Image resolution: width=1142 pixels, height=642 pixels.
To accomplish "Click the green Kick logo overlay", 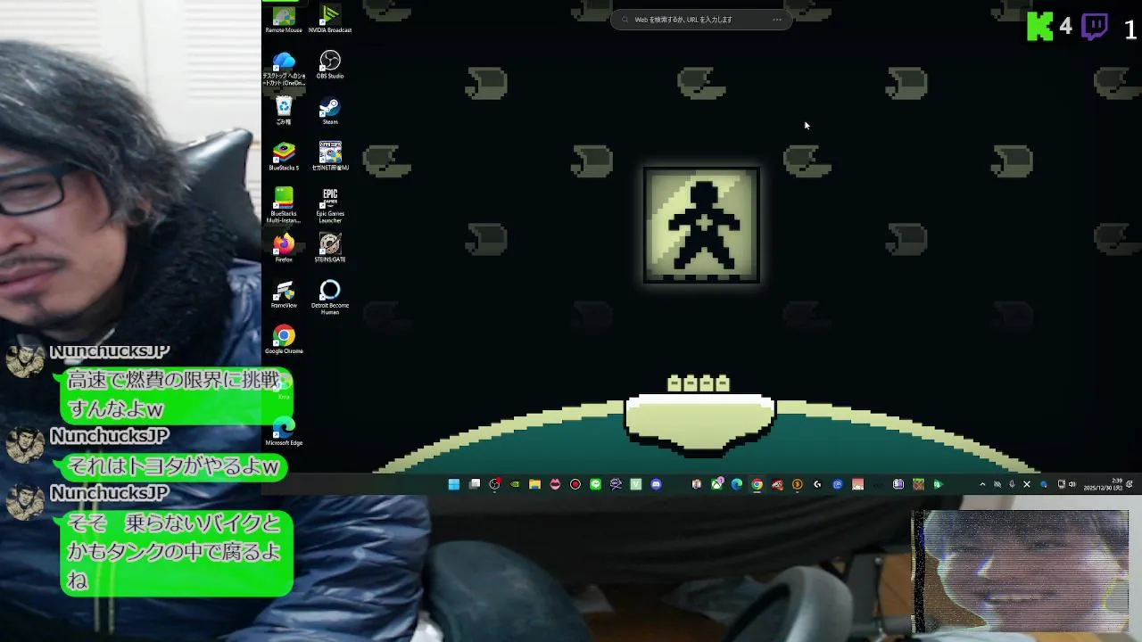I will pyautogui.click(x=1040, y=27).
